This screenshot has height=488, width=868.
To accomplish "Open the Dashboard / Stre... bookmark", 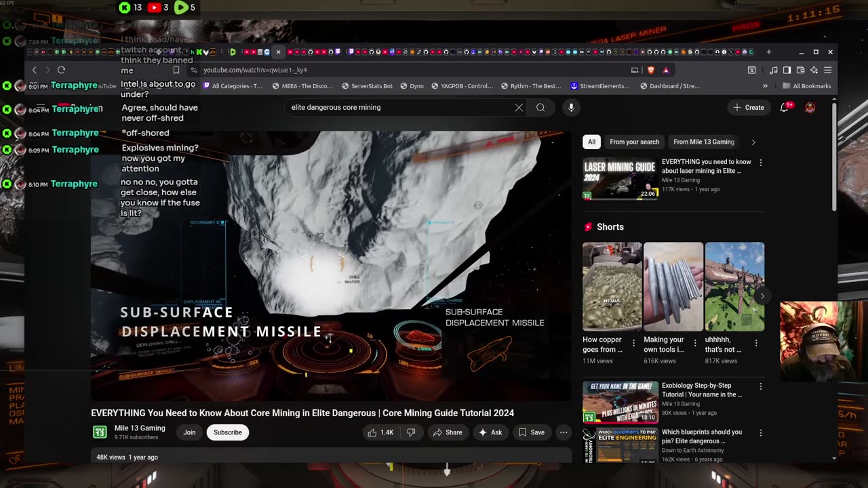I will pyautogui.click(x=669, y=86).
